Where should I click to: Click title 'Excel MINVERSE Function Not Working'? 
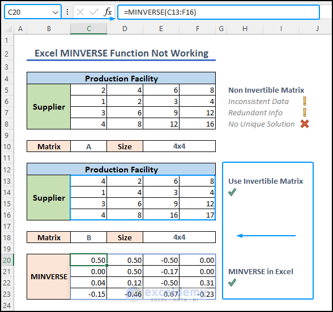(x=121, y=53)
